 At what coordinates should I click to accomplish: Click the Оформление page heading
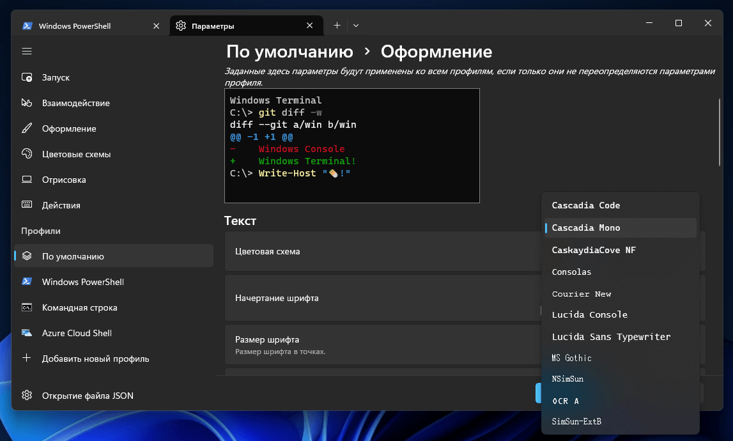click(x=436, y=51)
